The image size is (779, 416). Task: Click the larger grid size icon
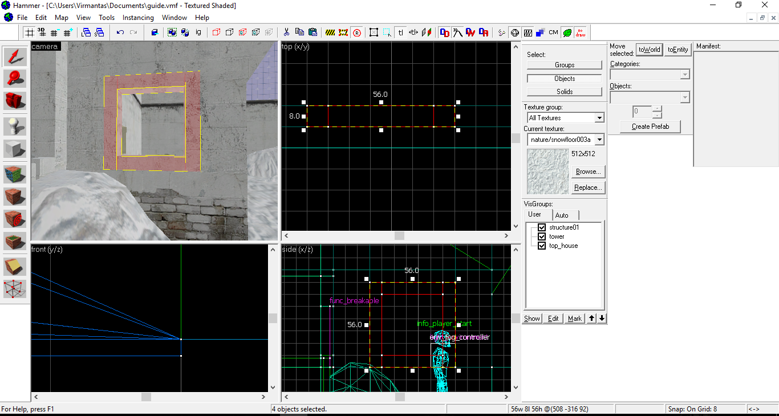point(67,32)
